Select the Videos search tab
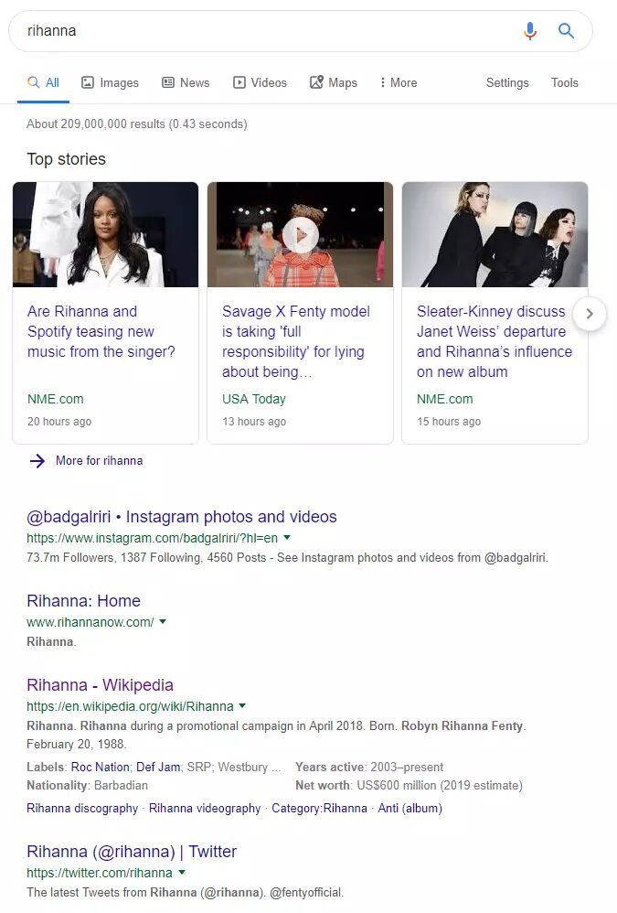 [x=260, y=82]
